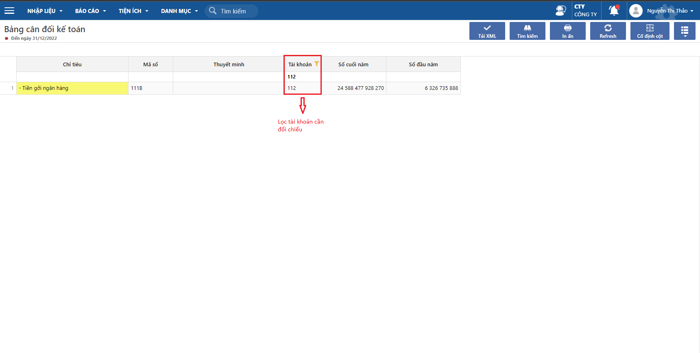Expand the TIỆN ÍCH dropdown menu
The width and height of the screenshot is (700, 353).
(x=133, y=11)
